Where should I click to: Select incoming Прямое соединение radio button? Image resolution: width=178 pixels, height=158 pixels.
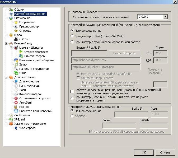(x=72, y=30)
